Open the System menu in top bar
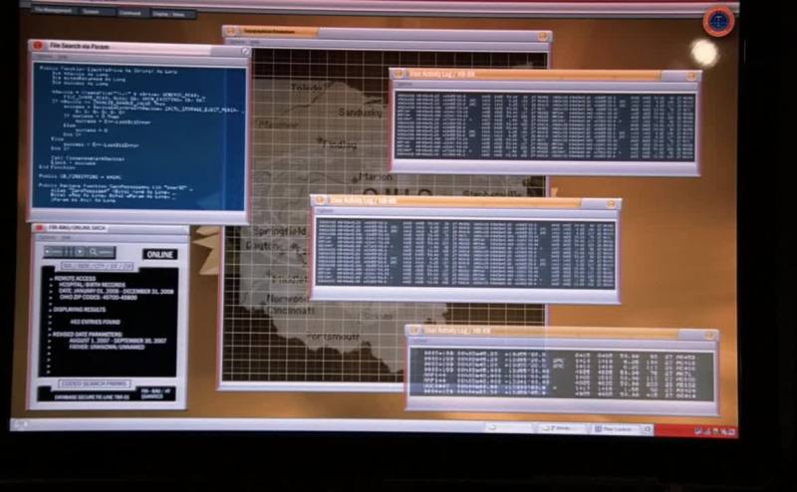 (x=93, y=13)
